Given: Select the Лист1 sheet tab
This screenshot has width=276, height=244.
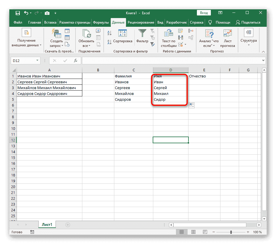Looking at the screenshot, I should 47,224.
